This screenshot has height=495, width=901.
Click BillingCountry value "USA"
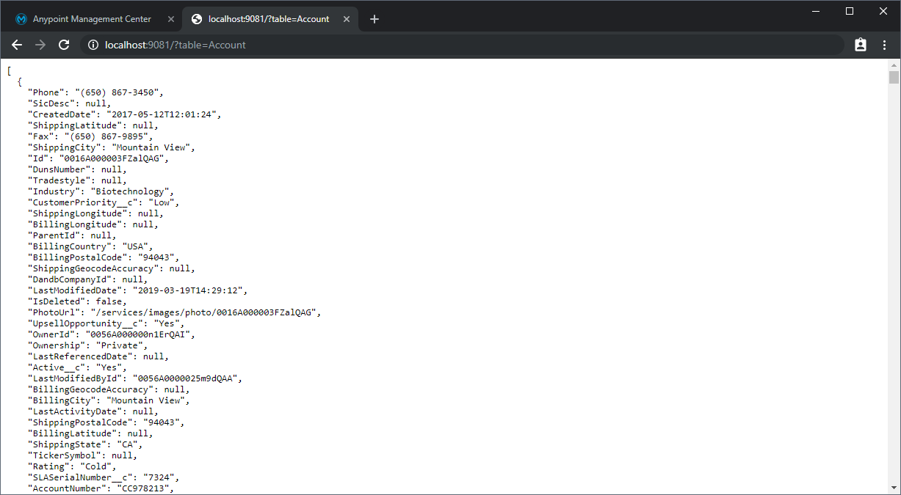134,246
